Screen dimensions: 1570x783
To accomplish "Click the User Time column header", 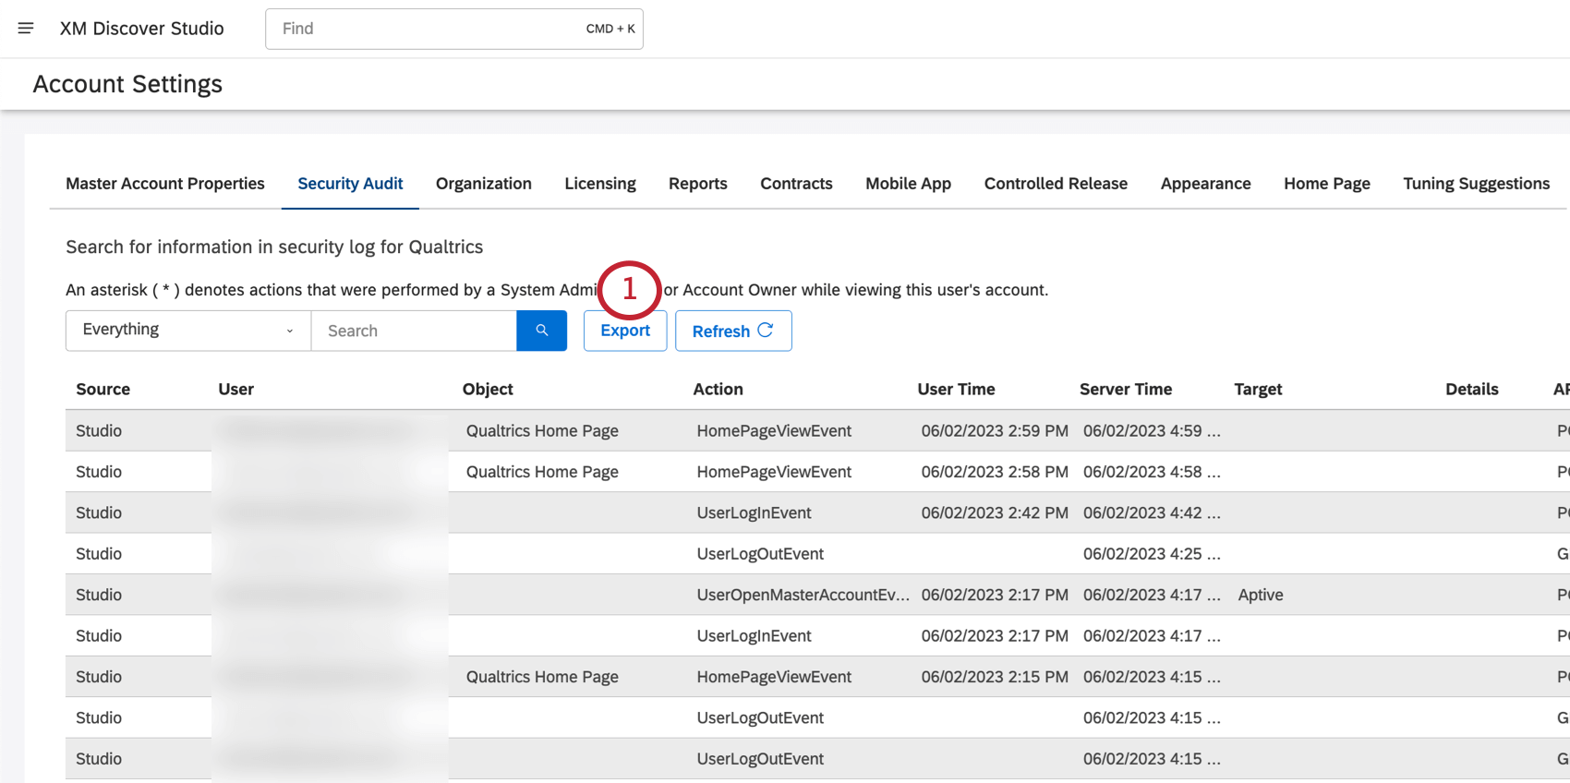I will pyautogui.click(x=956, y=390).
